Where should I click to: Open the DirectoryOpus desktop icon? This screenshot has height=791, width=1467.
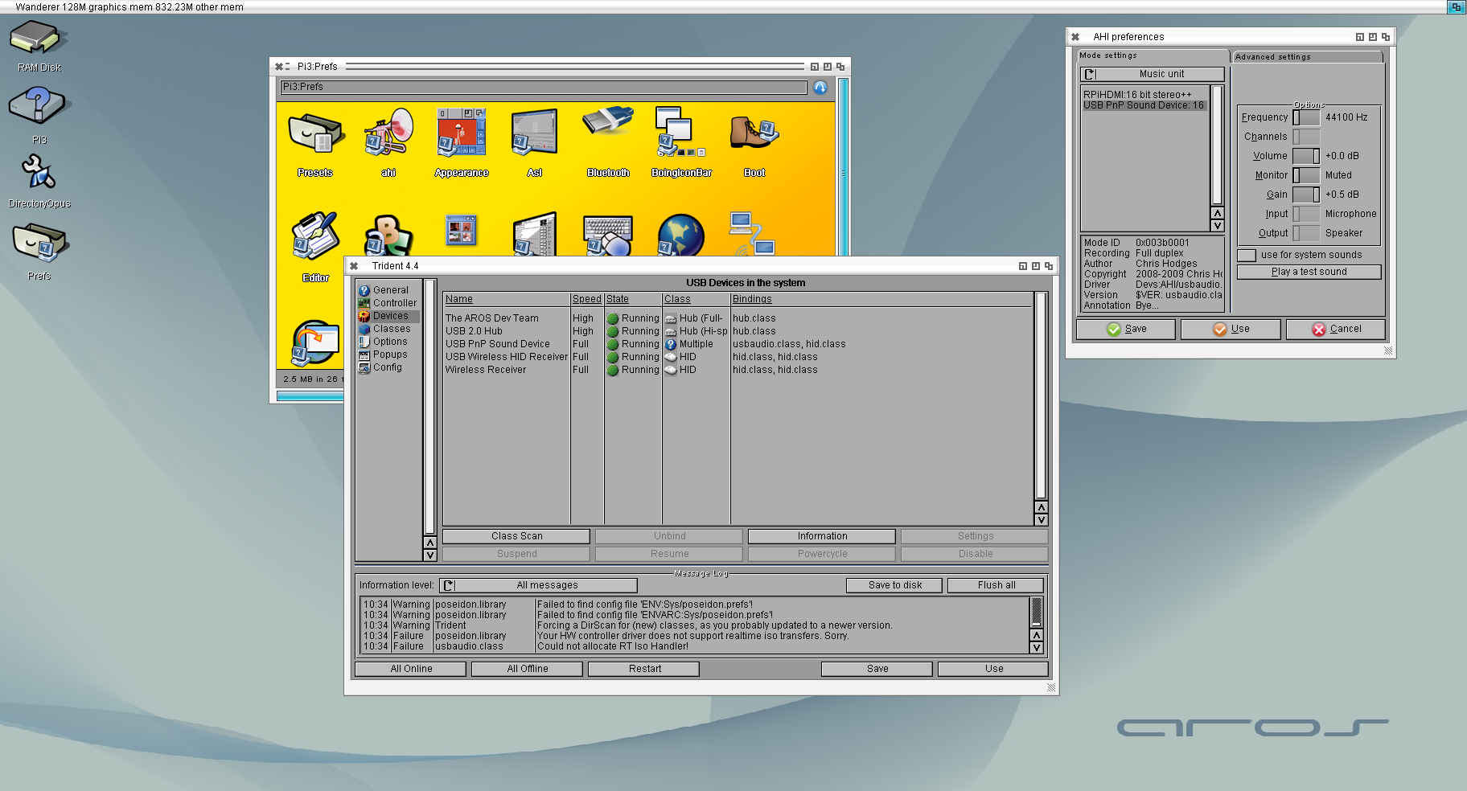(39, 181)
